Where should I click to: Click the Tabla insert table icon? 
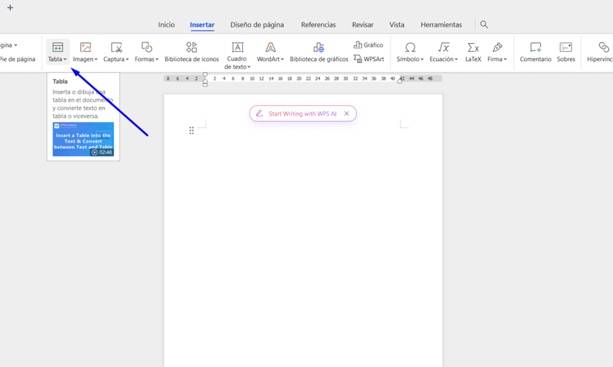(x=57, y=48)
